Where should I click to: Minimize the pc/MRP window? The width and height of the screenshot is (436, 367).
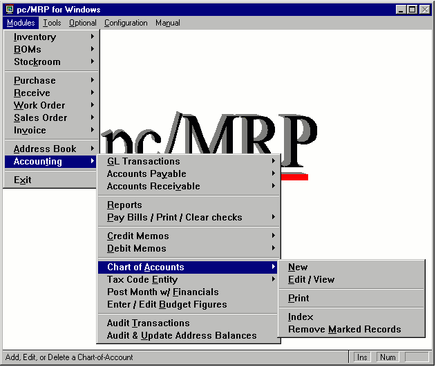pyautogui.click(x=401, y=10)
